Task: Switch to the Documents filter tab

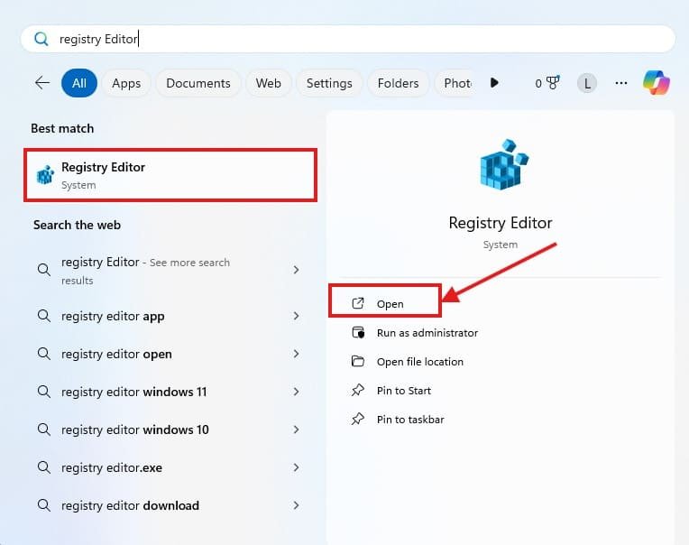Action: 198,83
